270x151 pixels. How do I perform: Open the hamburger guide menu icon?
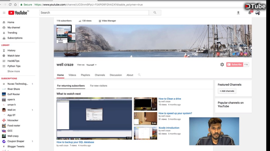4,13
